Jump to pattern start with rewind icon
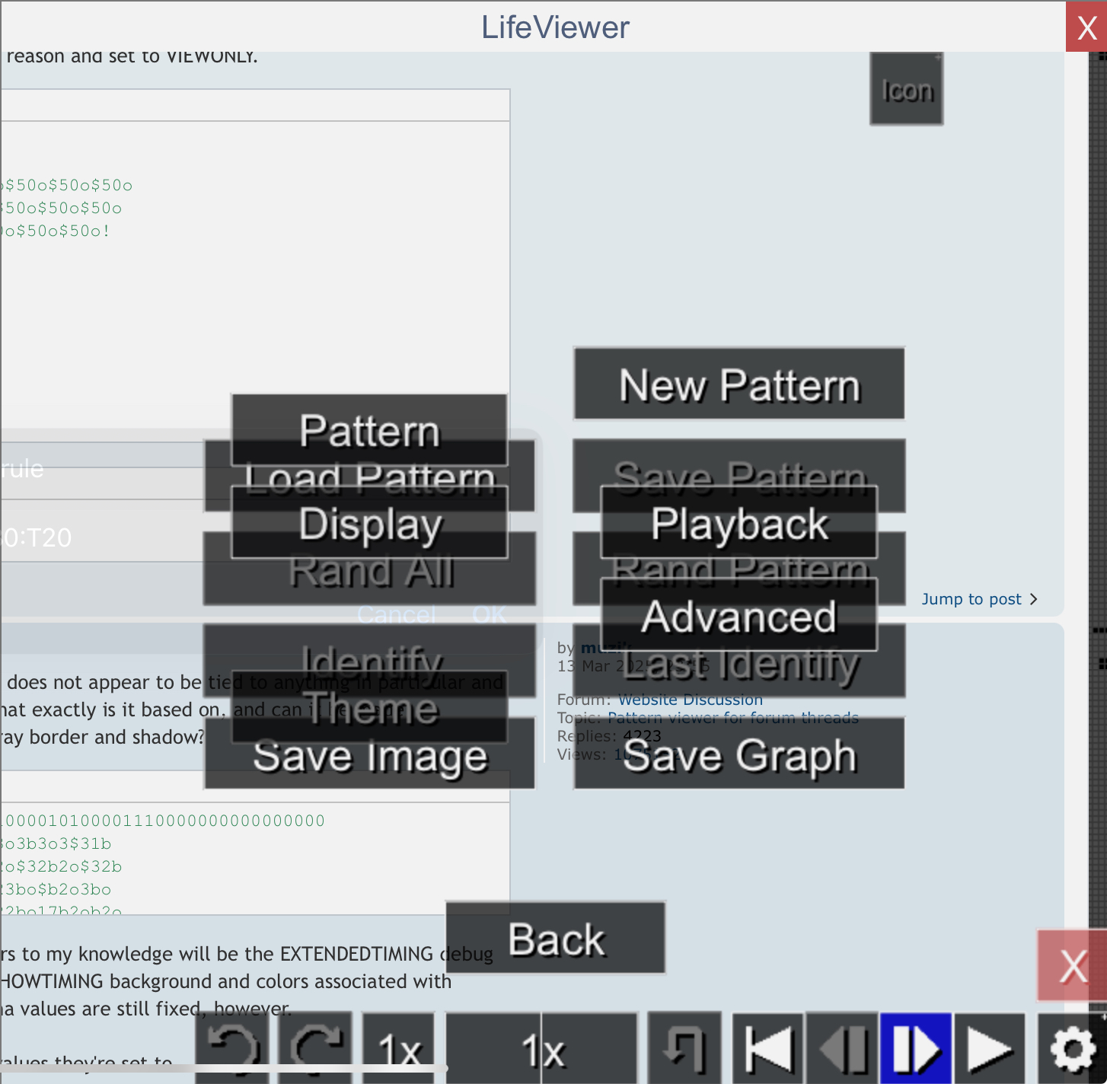 pos(767,1048)
